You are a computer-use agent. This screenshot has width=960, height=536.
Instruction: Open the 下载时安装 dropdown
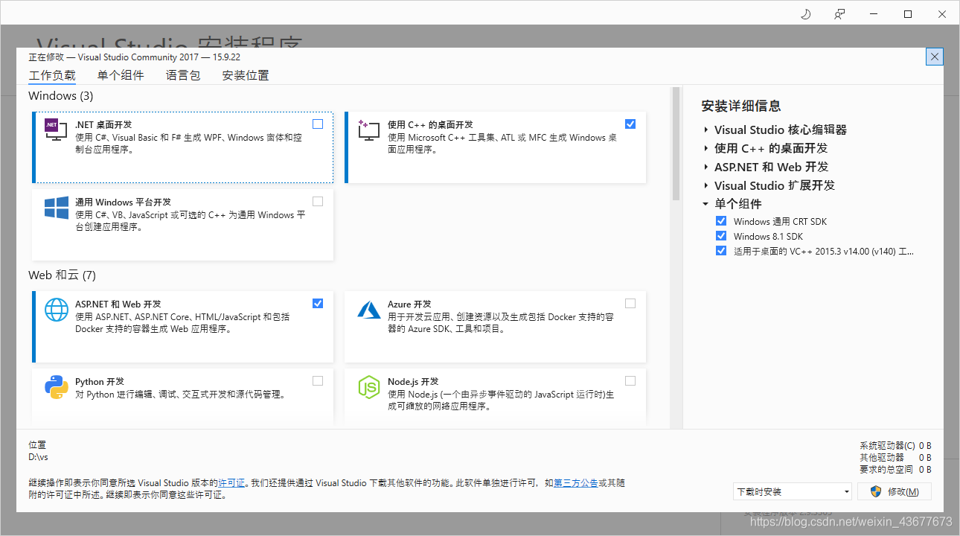(x=793, y=491)
